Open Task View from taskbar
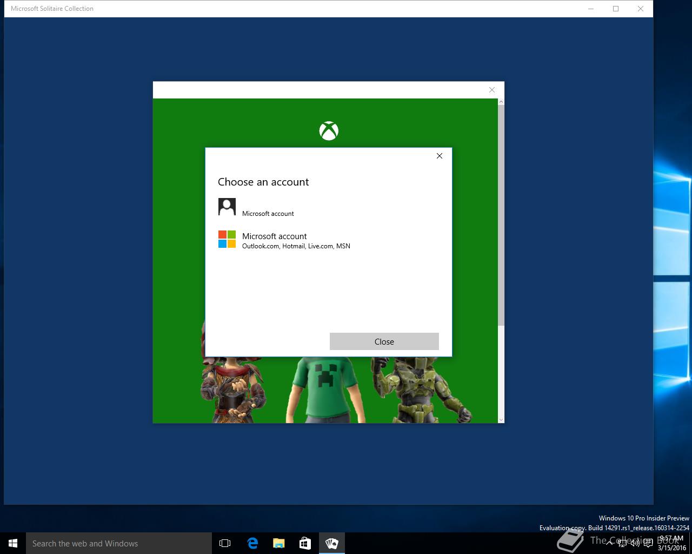 pos(225,543)
